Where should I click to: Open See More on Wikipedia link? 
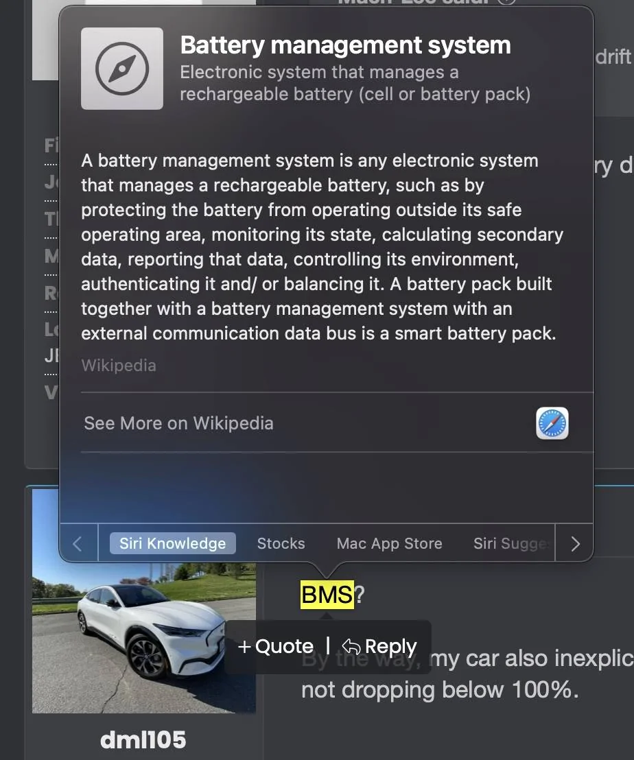coord(178,423)
